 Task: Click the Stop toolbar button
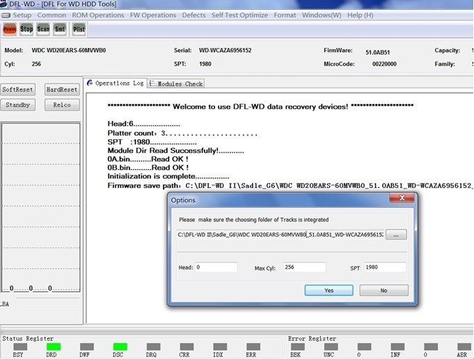tap(26, 29)
